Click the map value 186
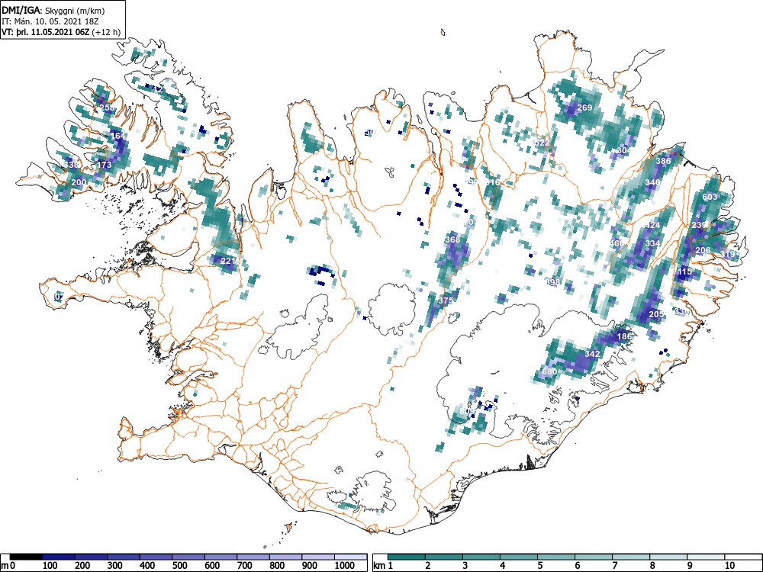Image resolution: width=763 pixels, height=572 pixels. coord(624,336)
